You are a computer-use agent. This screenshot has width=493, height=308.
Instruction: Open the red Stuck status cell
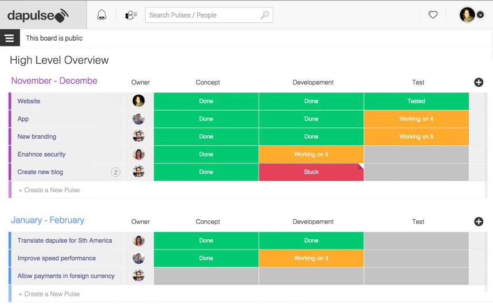point(311,172)
